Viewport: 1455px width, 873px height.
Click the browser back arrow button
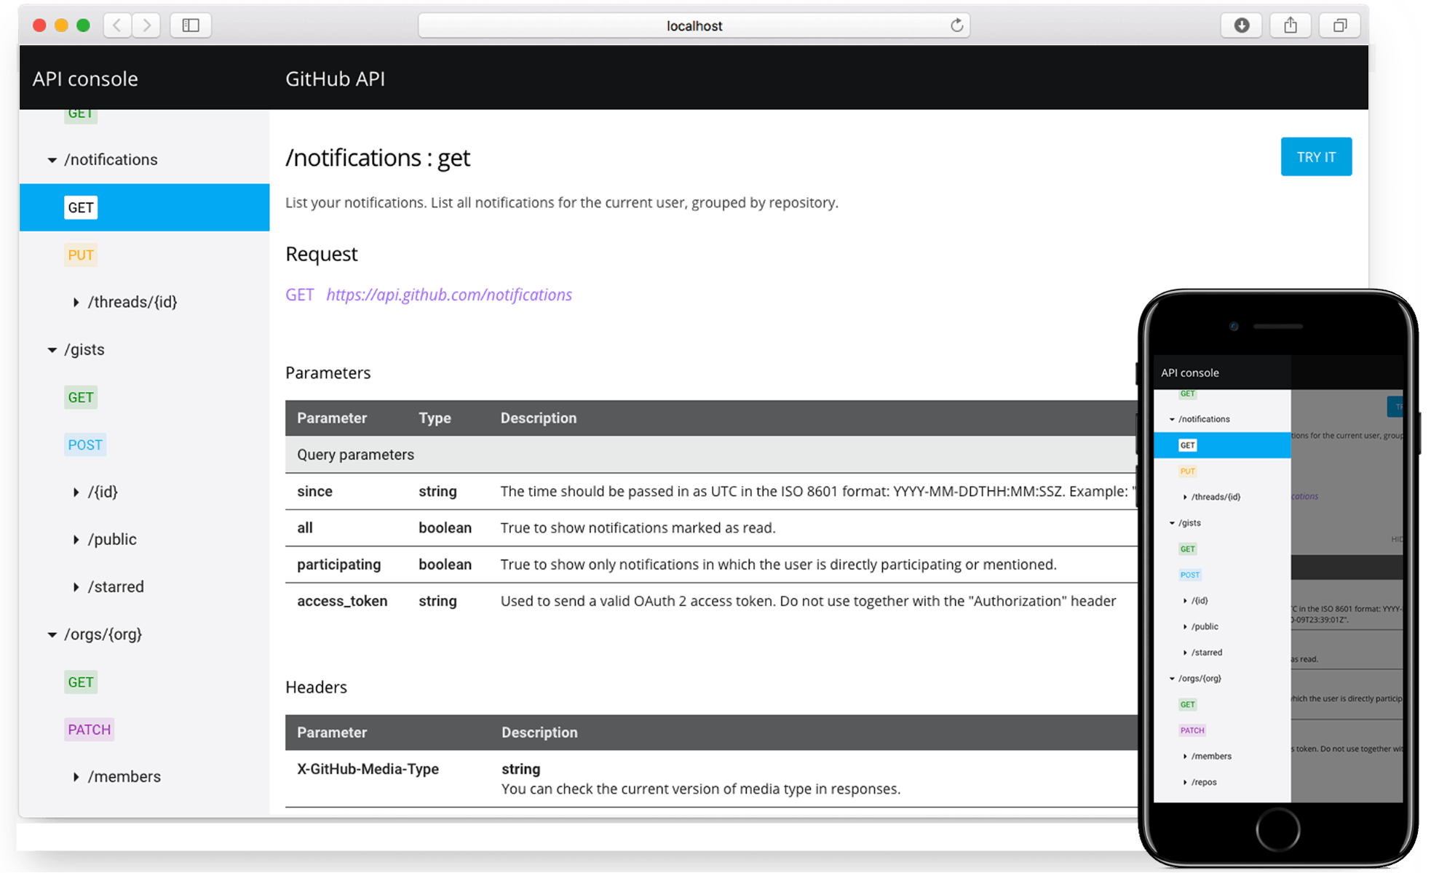(117, 25)
